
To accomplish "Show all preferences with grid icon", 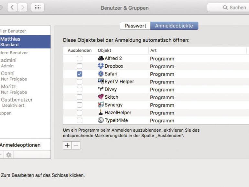I will 38,7.
